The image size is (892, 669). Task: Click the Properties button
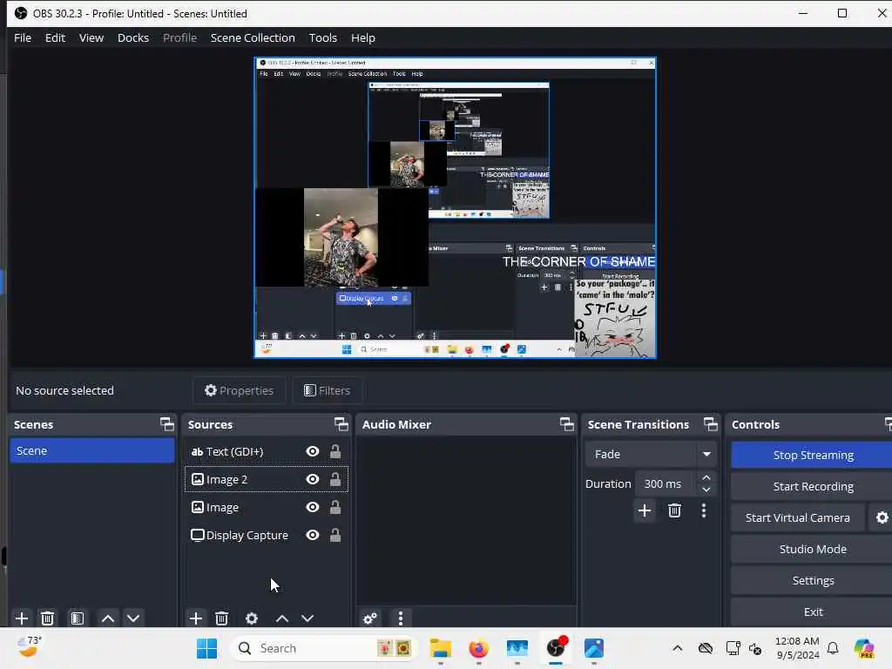pyautogui.click(x=240, y=390)
